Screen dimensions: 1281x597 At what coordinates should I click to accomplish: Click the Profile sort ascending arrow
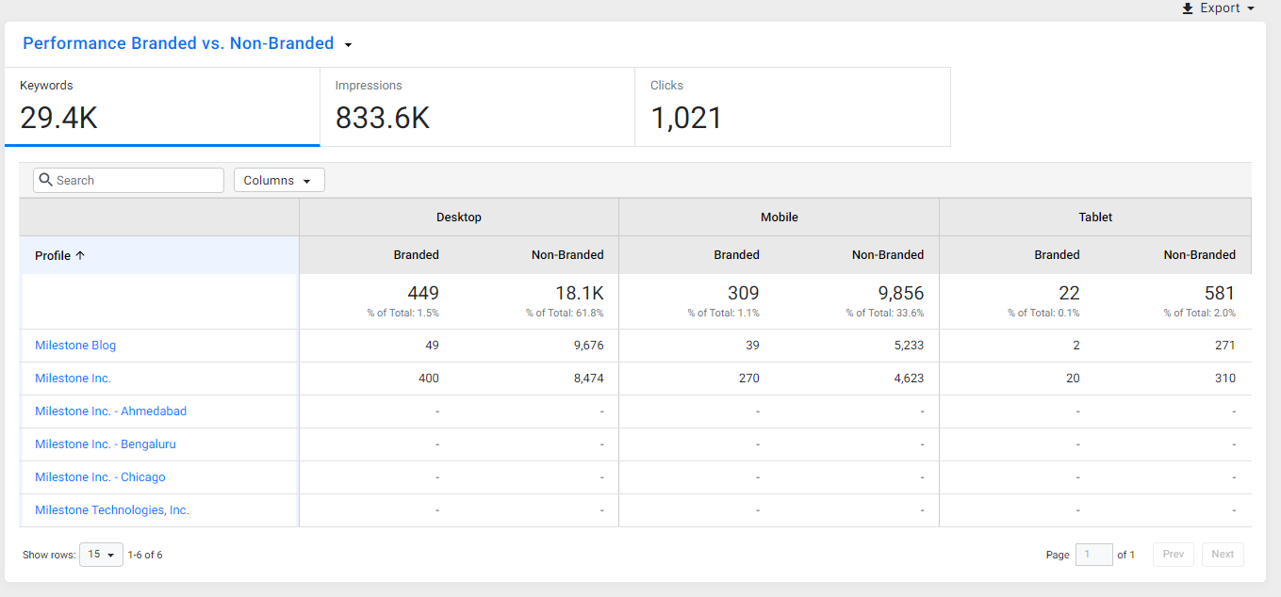pos(80,255)
